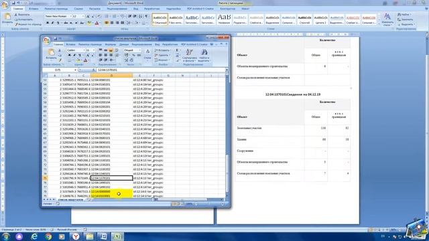The width and height of the screenshot is (429, 241).
Task: Click the Excel Сортировка и фильтр icon
Action: pyautogui.click(x=189, y=56)
